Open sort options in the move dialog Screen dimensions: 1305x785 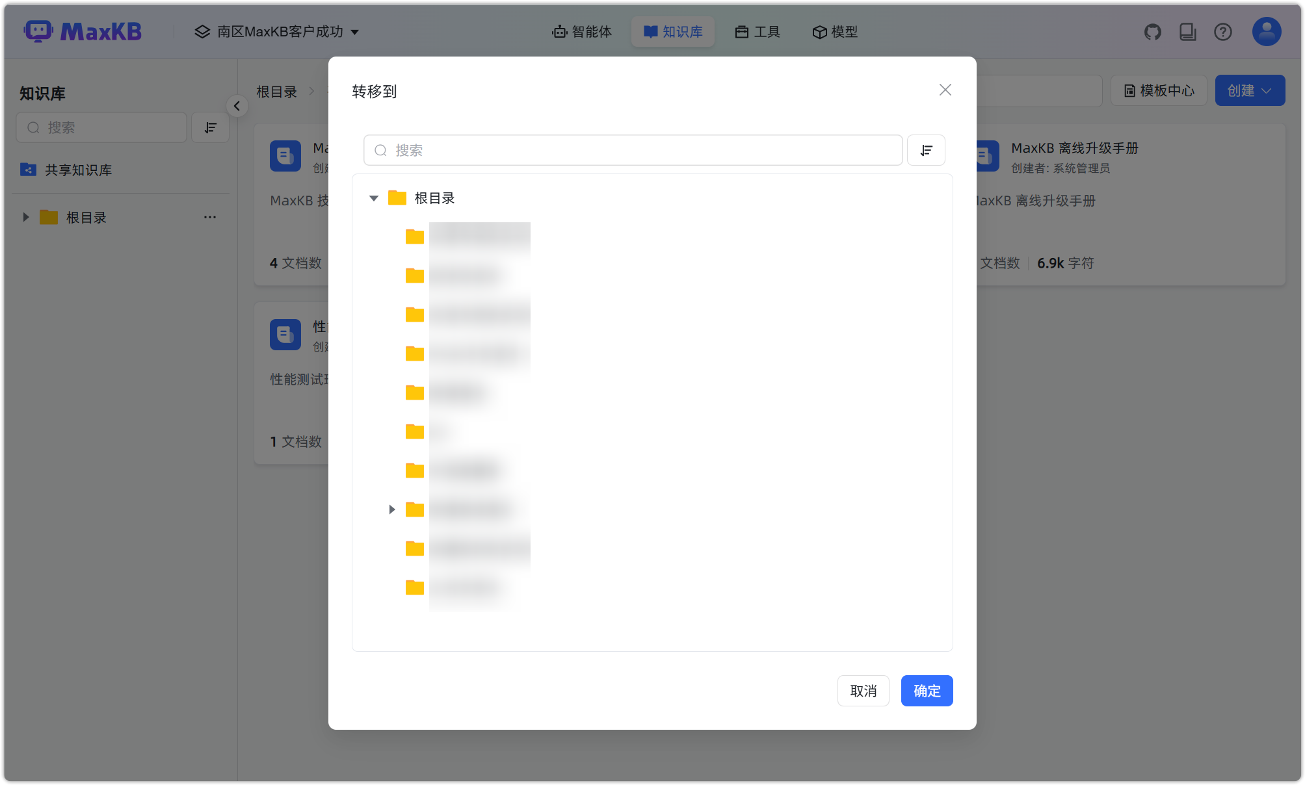tap(926, 150)
